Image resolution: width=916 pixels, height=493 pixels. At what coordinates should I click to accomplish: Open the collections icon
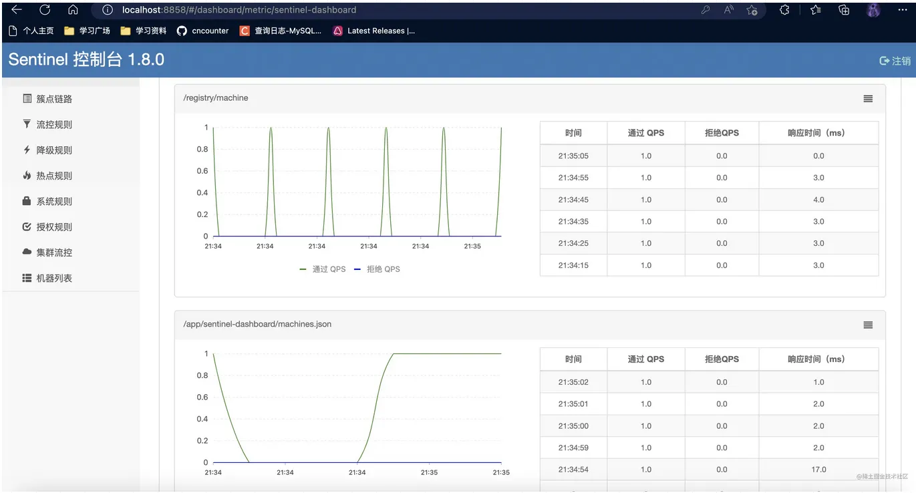(x=845, y=10)
